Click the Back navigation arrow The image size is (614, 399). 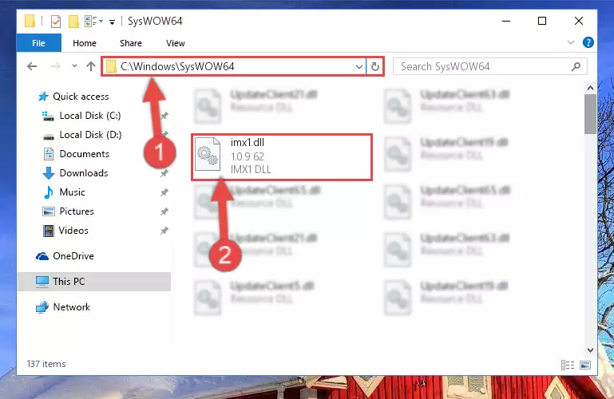[x=32, y=66]
